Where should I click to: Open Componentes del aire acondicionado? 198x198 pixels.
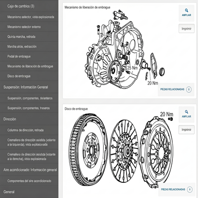click(29, 181)
